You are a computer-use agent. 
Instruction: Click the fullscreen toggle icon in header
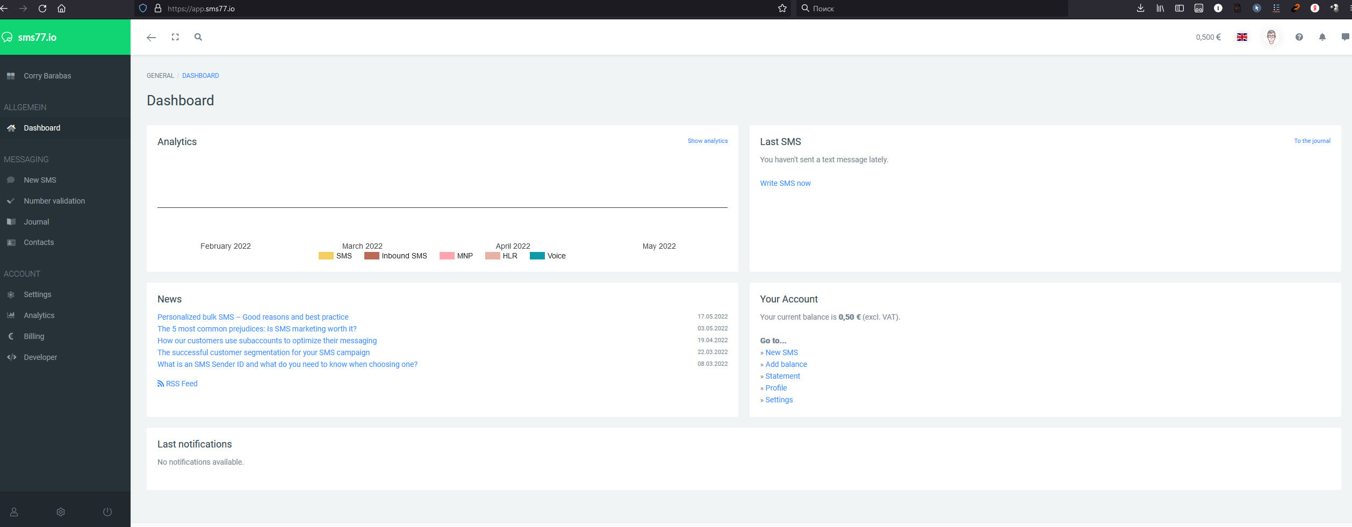coord(175,37)
